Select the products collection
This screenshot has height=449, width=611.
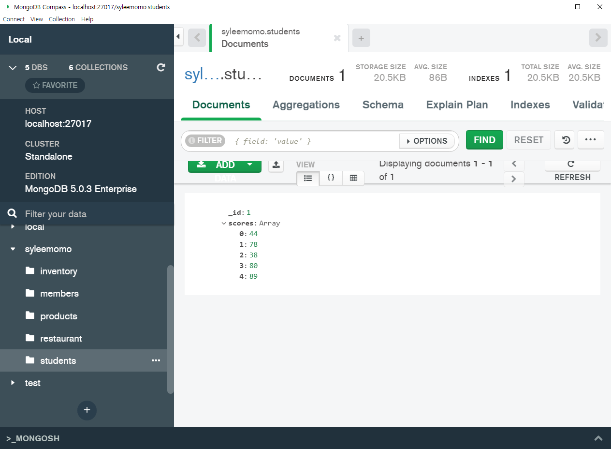tap(58, 316)
